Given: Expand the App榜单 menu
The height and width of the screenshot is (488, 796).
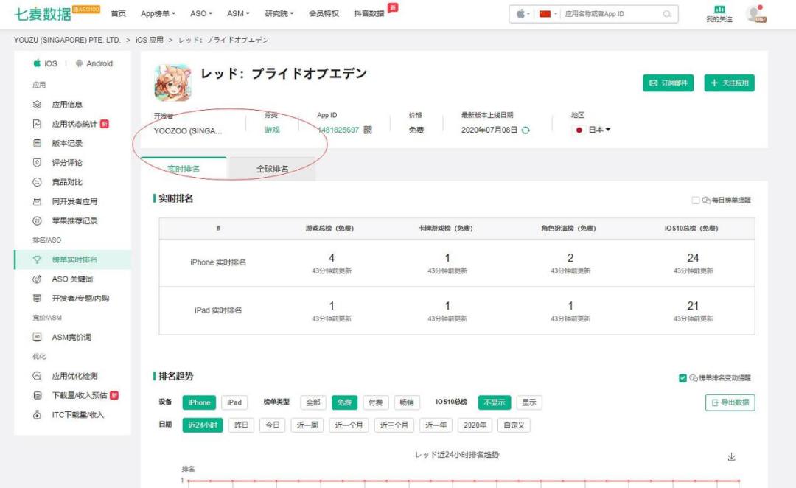Looking at the screenshot, I should coord(158,14).
